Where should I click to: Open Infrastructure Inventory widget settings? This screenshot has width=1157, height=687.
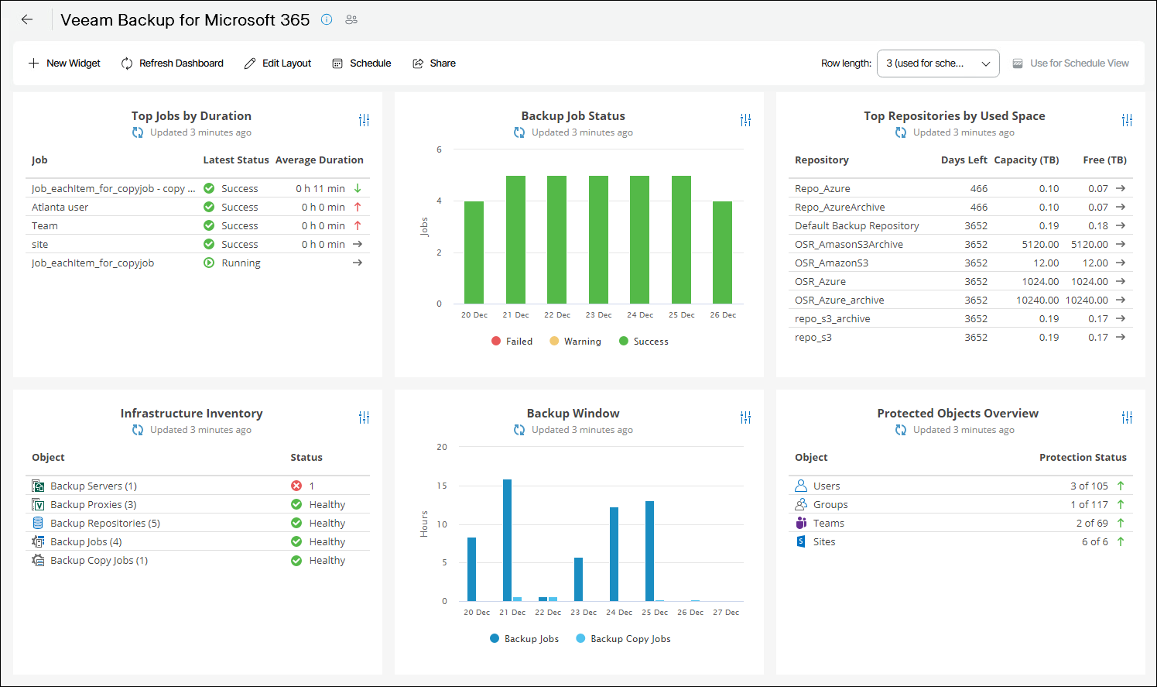click(364, 417)
